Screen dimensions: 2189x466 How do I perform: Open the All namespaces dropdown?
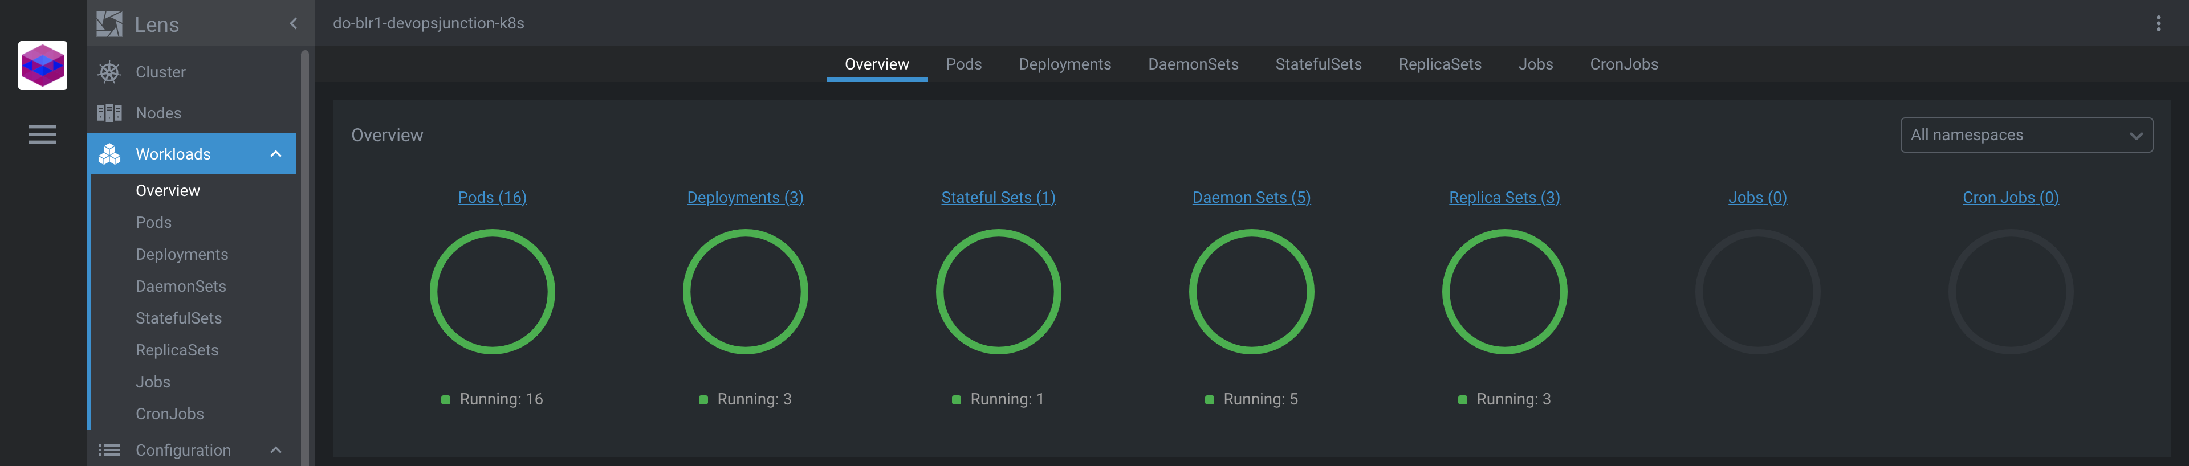[2026, 135]
